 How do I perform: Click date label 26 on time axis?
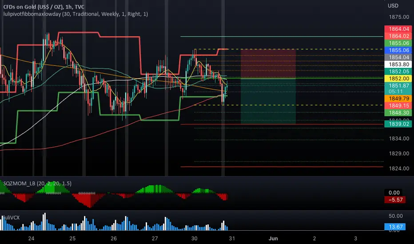click(114, 239)
